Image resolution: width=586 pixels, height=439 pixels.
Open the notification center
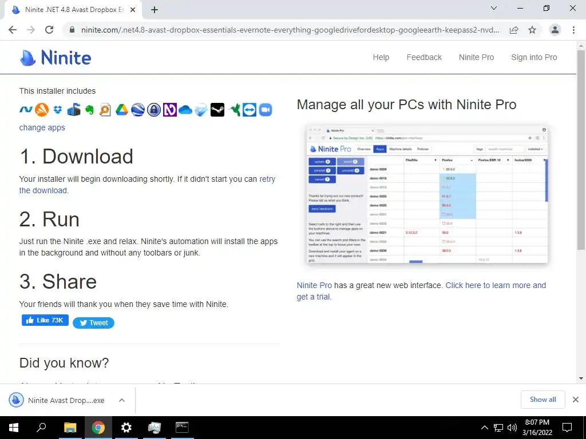pos(567,428)
